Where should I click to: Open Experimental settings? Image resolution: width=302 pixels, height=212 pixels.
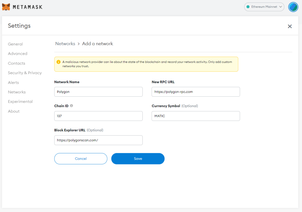coord(20,101)
